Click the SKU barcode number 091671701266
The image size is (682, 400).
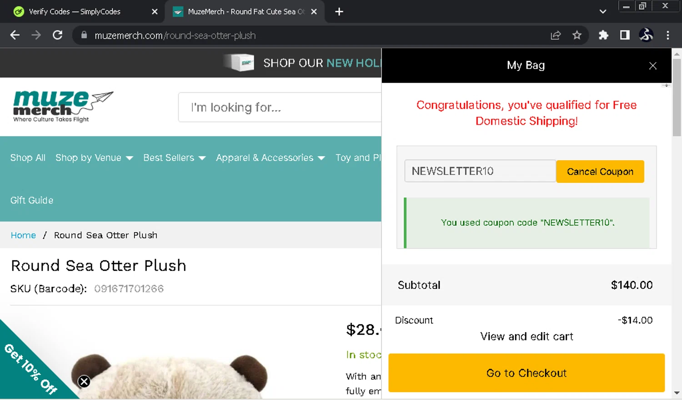[129, 289]
